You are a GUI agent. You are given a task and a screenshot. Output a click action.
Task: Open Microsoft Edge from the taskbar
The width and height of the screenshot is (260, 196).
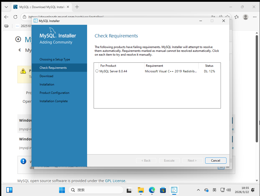click(x=152, y=190)
